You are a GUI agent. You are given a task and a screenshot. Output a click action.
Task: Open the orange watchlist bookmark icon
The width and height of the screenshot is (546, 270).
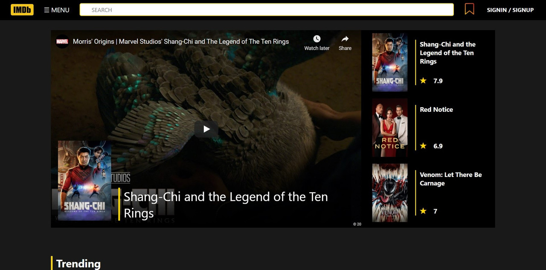tap(469, 9)
